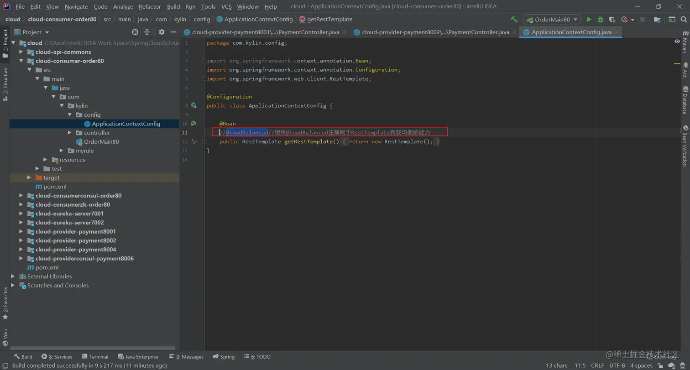Screen dimensions: 690x370
Task: Open the Analyze menu
Action: tap(123, 6)
